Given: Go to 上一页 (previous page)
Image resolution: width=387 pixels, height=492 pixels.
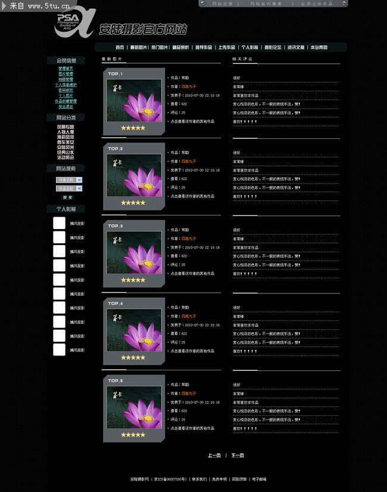Looking at the screenshot, I should 214,456.
